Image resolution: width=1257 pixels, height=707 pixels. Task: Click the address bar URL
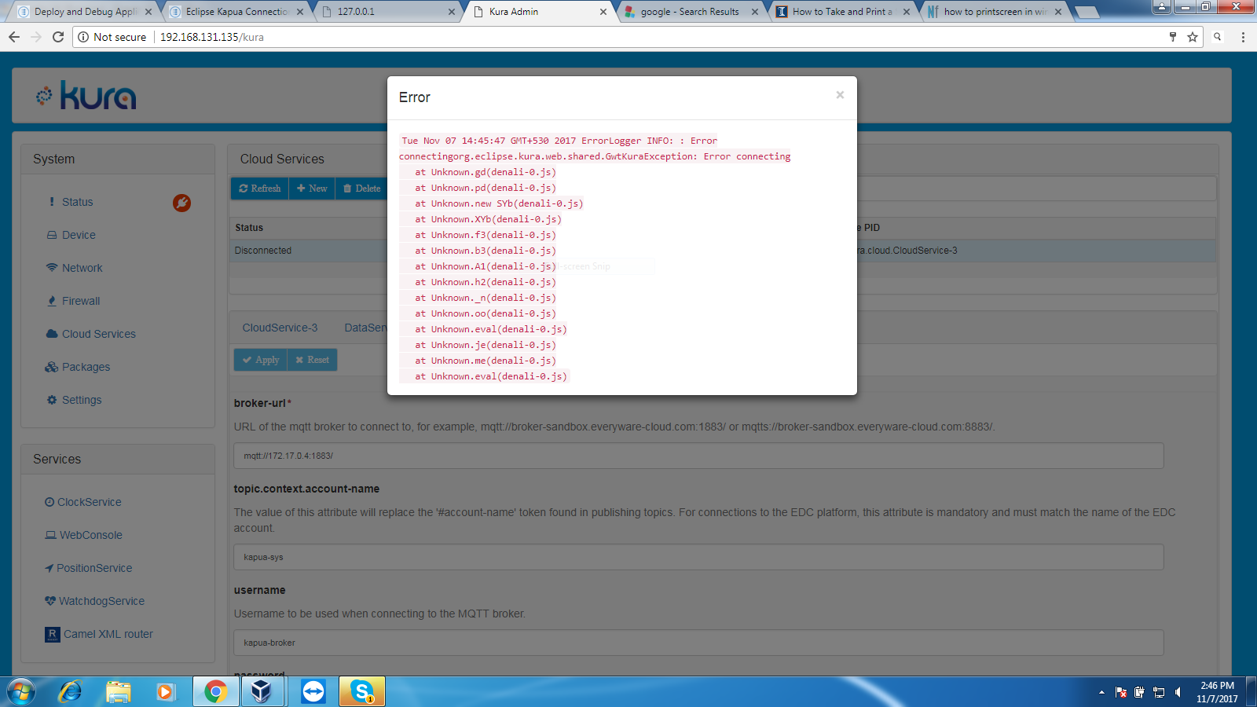pyautogui.click(x=212, y=37)
